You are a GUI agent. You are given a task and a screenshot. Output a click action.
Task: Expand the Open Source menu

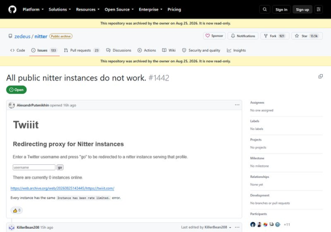[x=119, y=9]
